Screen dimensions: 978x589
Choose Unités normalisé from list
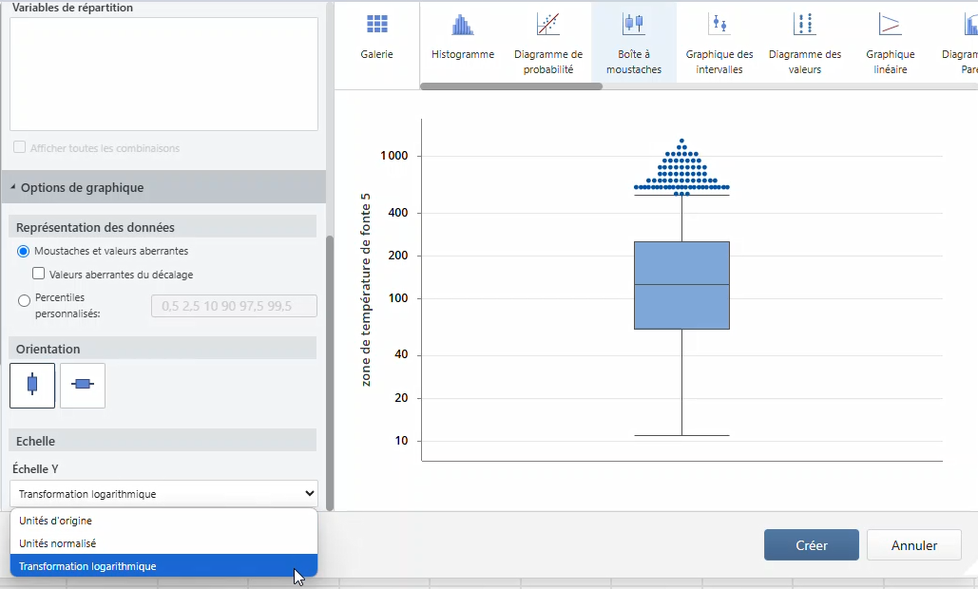[58, 543]
